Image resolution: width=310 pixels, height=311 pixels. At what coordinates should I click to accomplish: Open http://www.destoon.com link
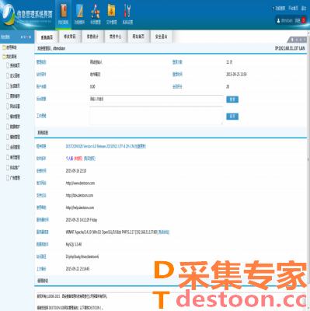(80, 183)
